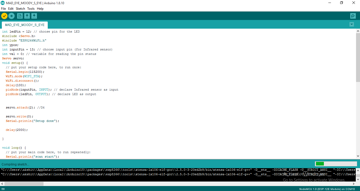Save the sketch with the Save icon

coord(34,16)
